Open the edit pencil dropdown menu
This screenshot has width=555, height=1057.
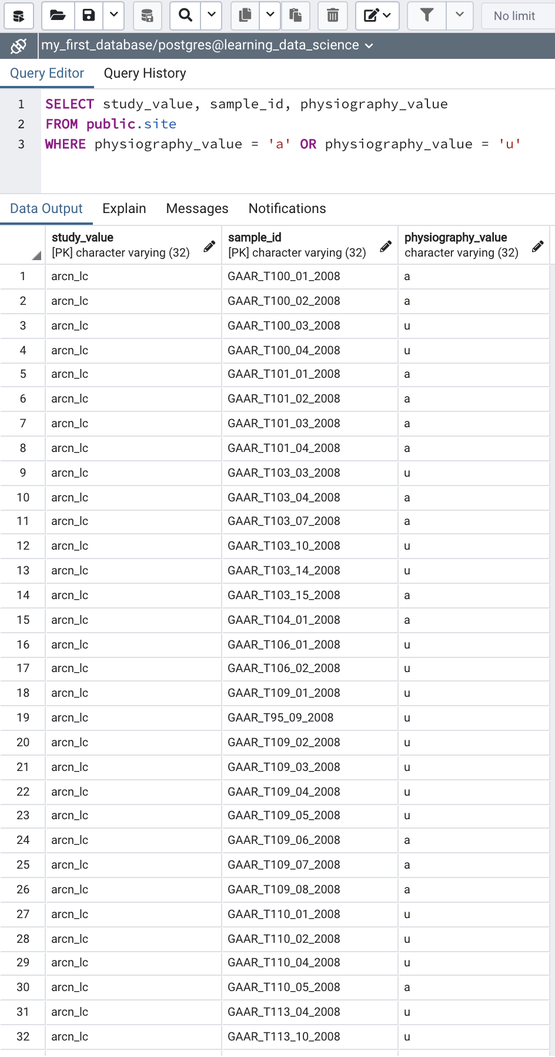coord(377,15)
